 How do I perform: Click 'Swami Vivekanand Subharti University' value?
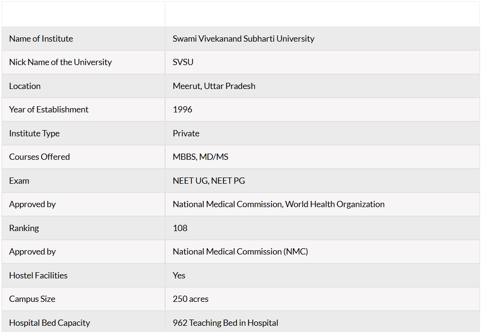coord(243,39)
